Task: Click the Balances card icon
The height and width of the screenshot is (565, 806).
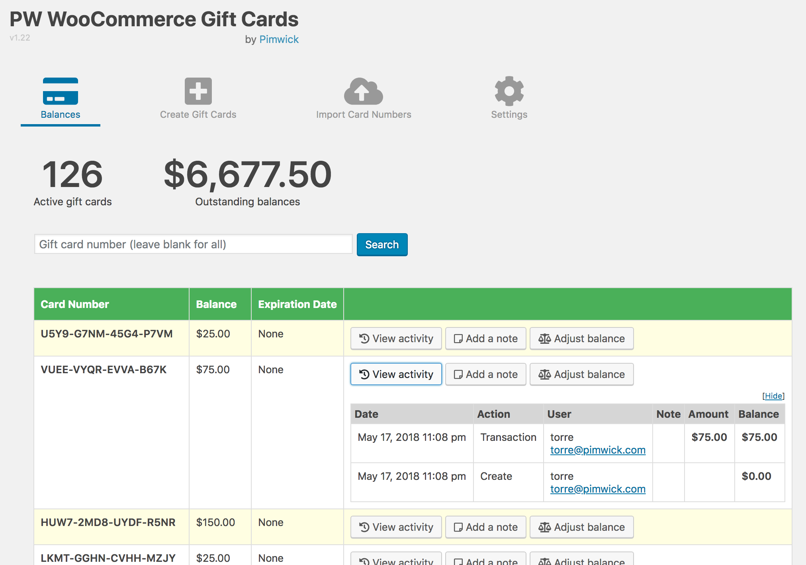Action: tap(61, 91)
